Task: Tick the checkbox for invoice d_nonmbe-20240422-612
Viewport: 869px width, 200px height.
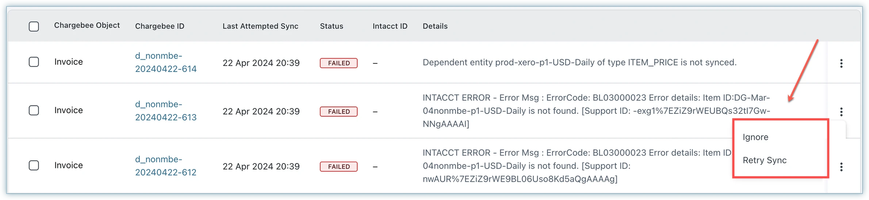Action: 34,165
